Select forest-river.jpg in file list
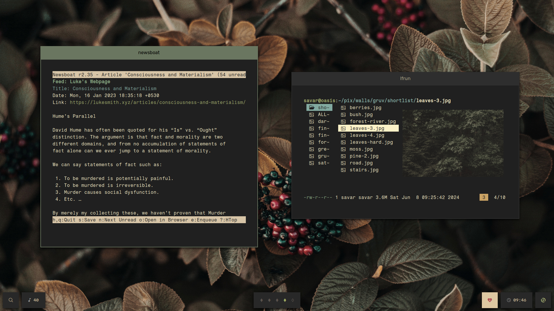Screen dimensions: 554x311 [372, 122]
